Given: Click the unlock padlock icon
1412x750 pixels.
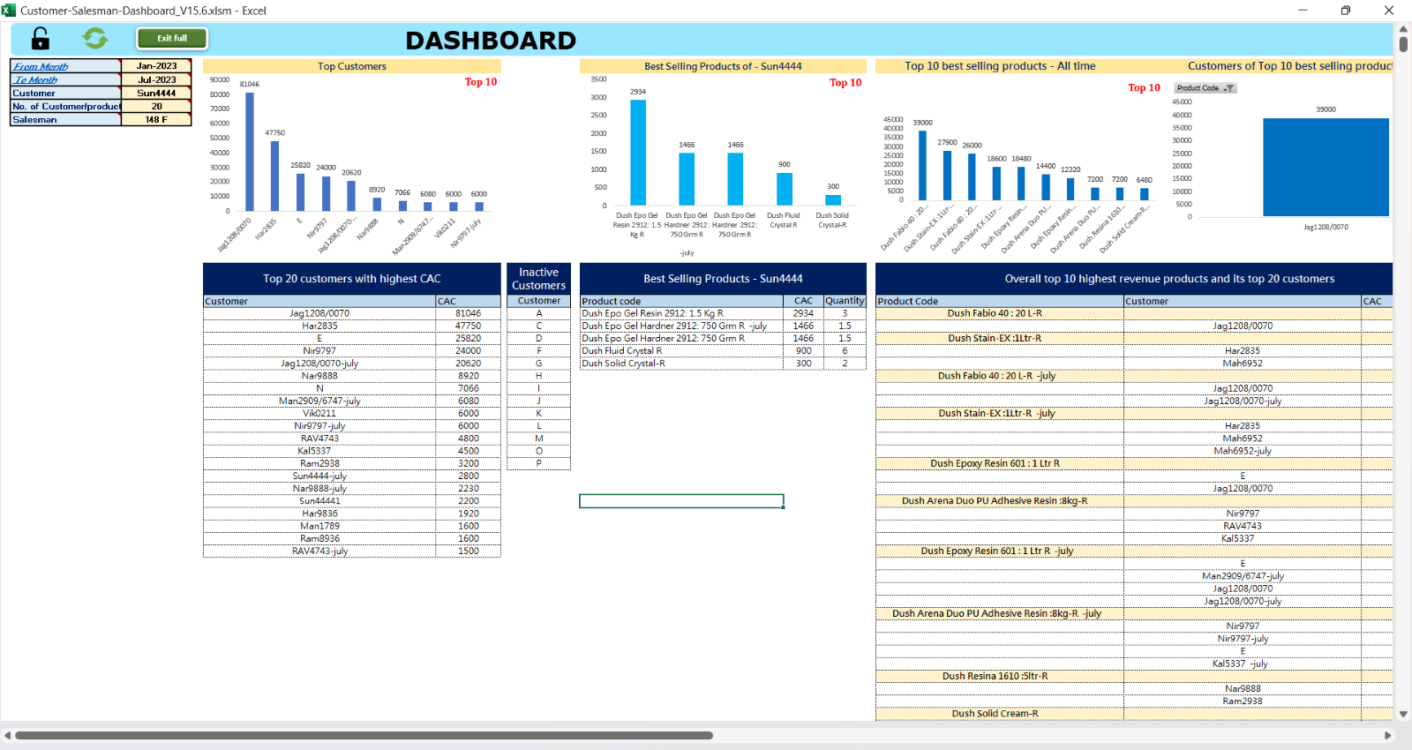Looking at the screenshot, I should click(41, 39).
